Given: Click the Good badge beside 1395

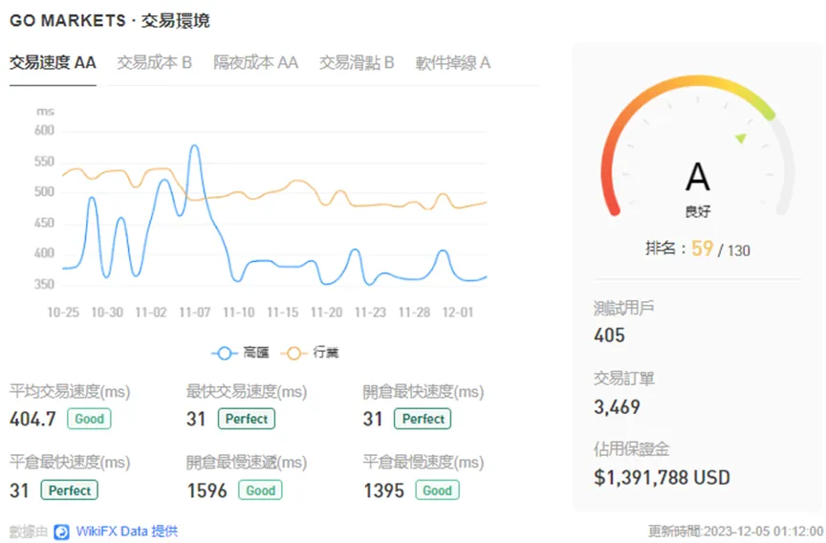Looking at the screenshot, I should click(x=437, y=490).
